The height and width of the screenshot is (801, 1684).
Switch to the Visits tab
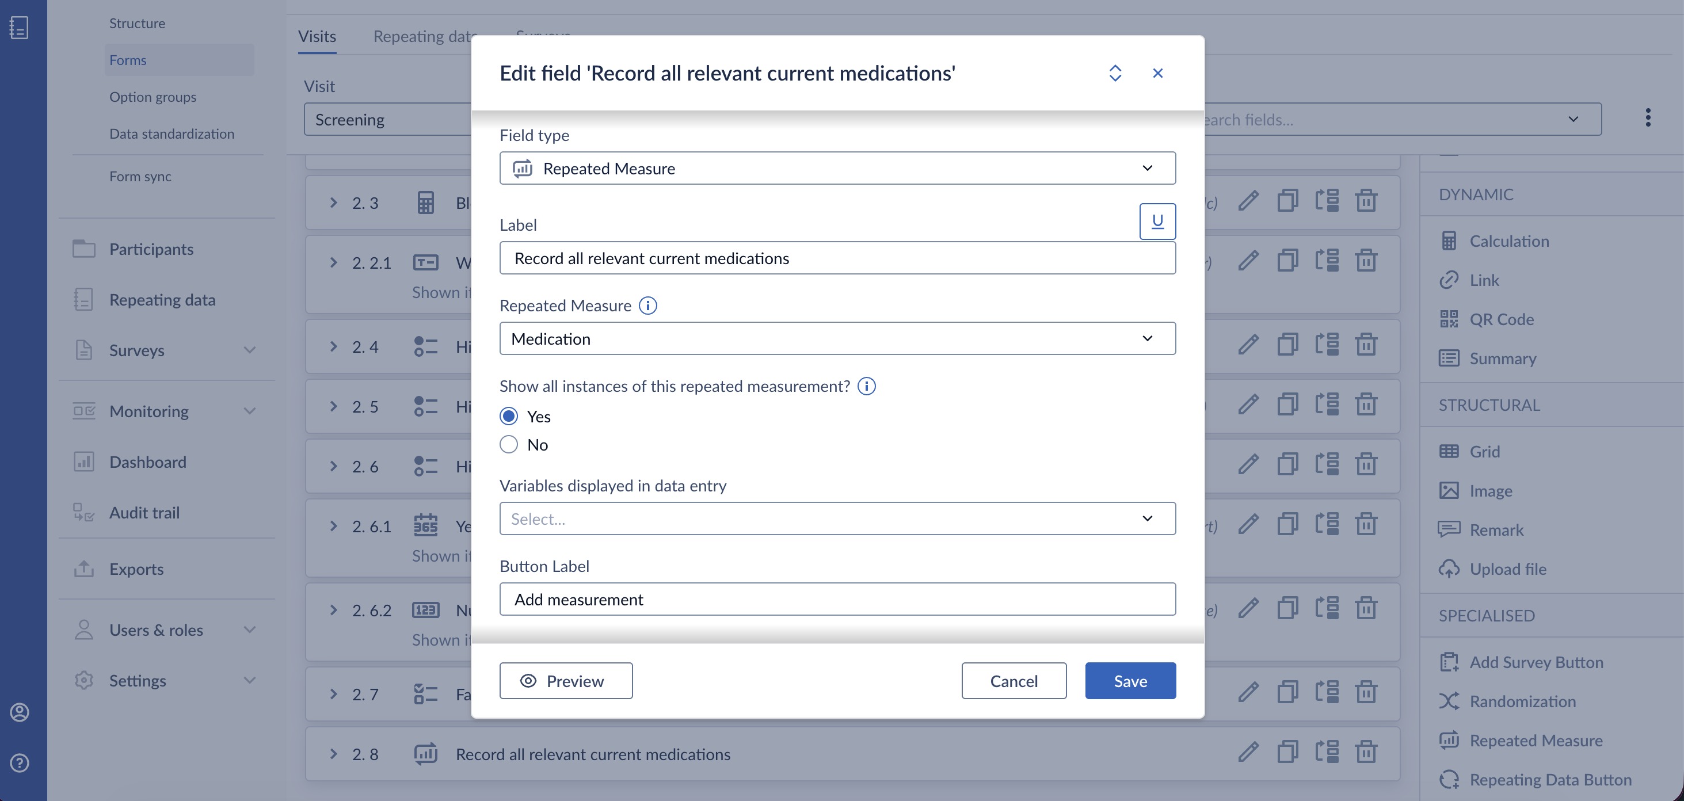[317, 36]
